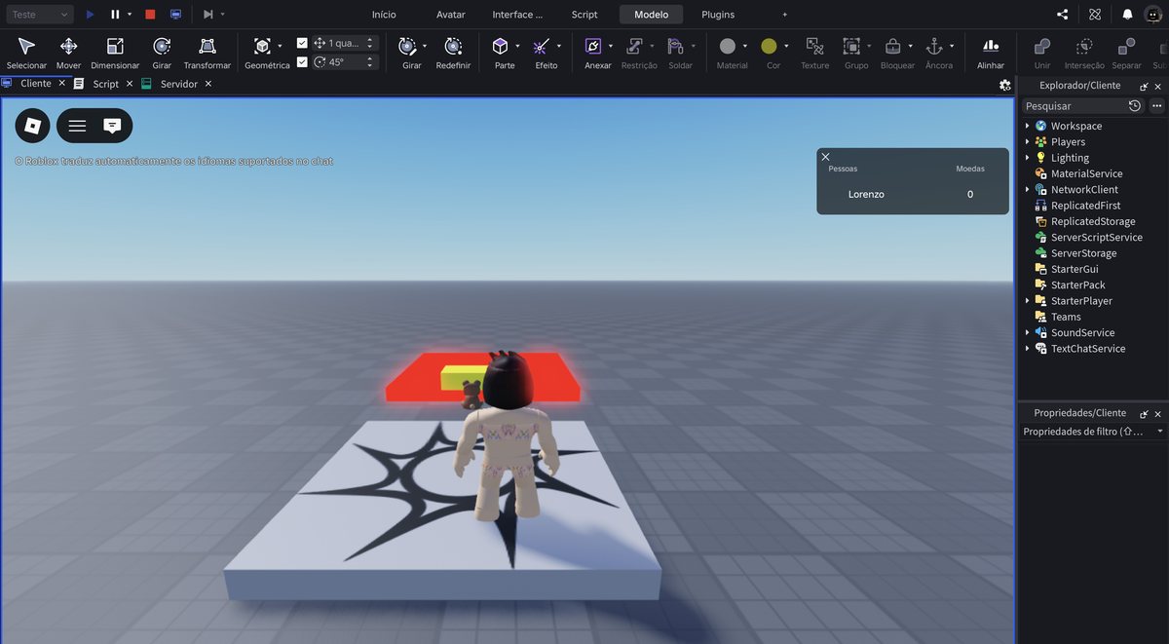The height and width of the screenshot is (644, 1169).
Task: Open the dropdown arrow next to Pause
Action: coord(130,15)
